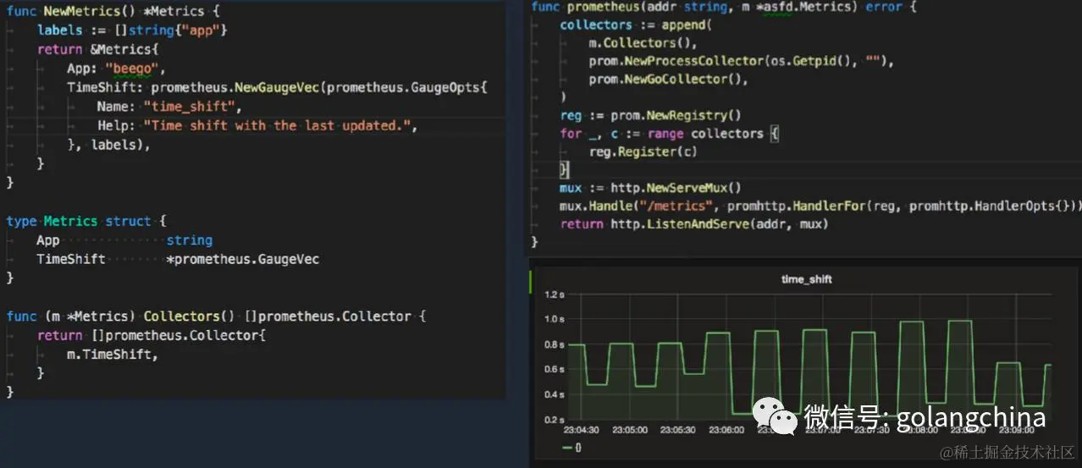Click the 1.0 s y-axis label
1082x468 pixels.
tap(555, 320)
